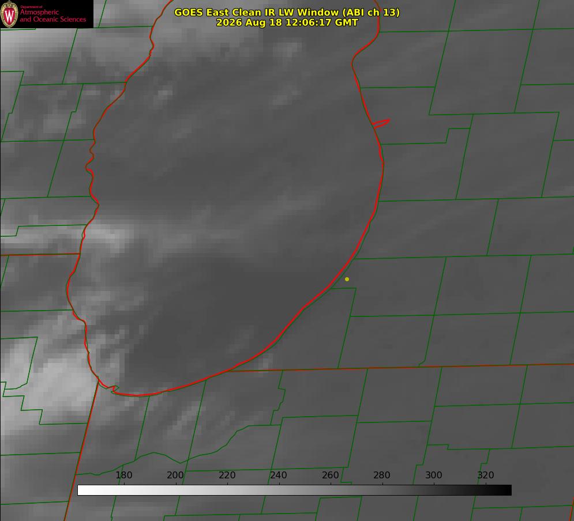The image size is (574, 521).
Task: Click the 240 colorbar label
Action: pos(278,475)
